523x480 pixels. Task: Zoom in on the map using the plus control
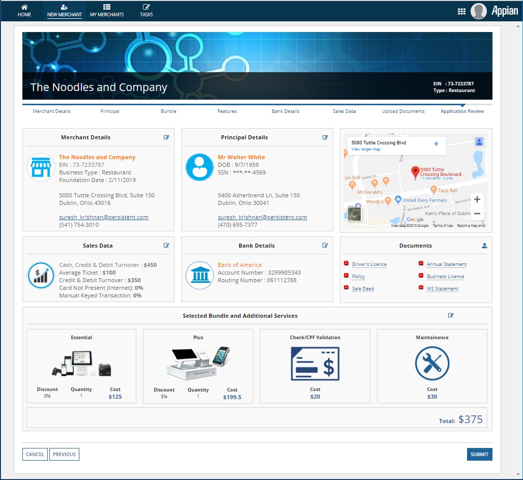coord(477,199)
